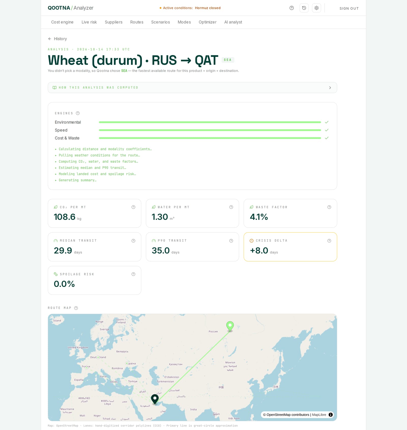Show info for Water per MT card
Viewport: 407px width, 430px height.
coord(231,207)
